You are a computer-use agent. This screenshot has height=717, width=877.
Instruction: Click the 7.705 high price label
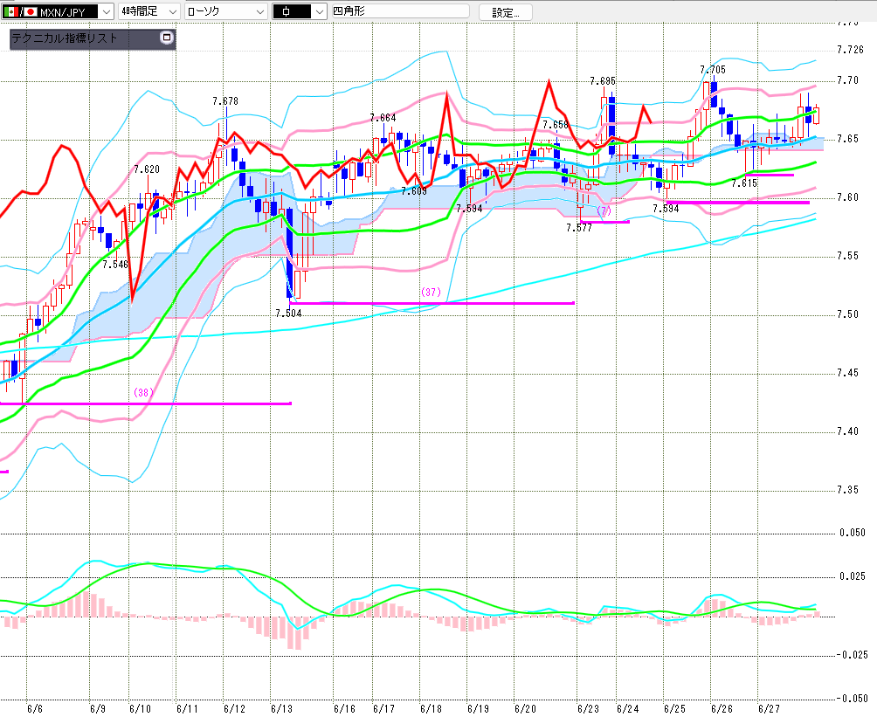pos(713,70)
